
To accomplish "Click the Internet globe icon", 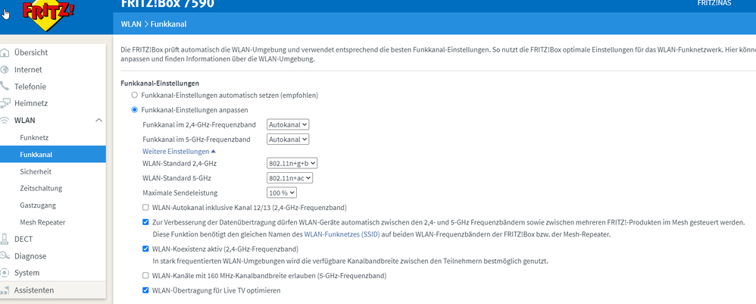I will coord(5,70).
